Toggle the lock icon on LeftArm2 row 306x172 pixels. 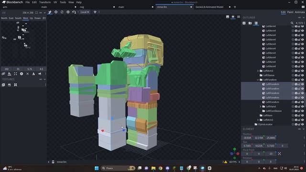(x=299, y=120)
